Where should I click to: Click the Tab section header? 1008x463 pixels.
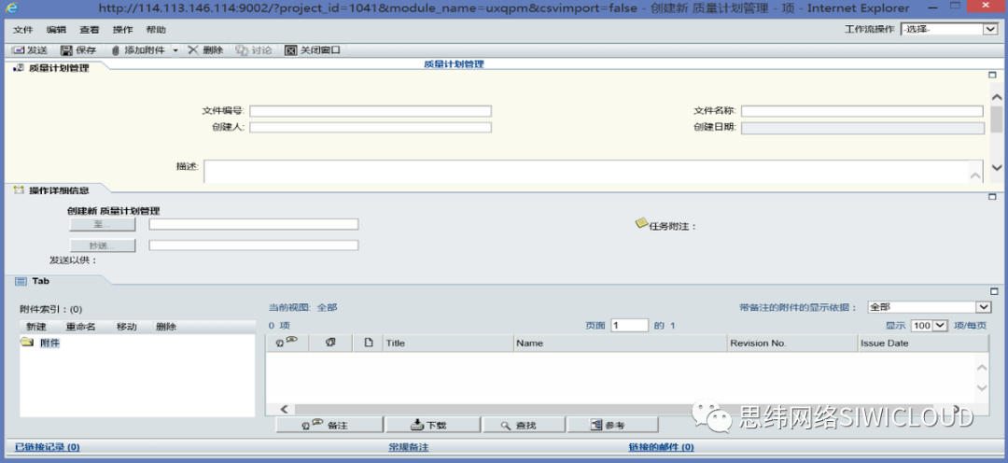pyautogui.click(x=33, y=281)
